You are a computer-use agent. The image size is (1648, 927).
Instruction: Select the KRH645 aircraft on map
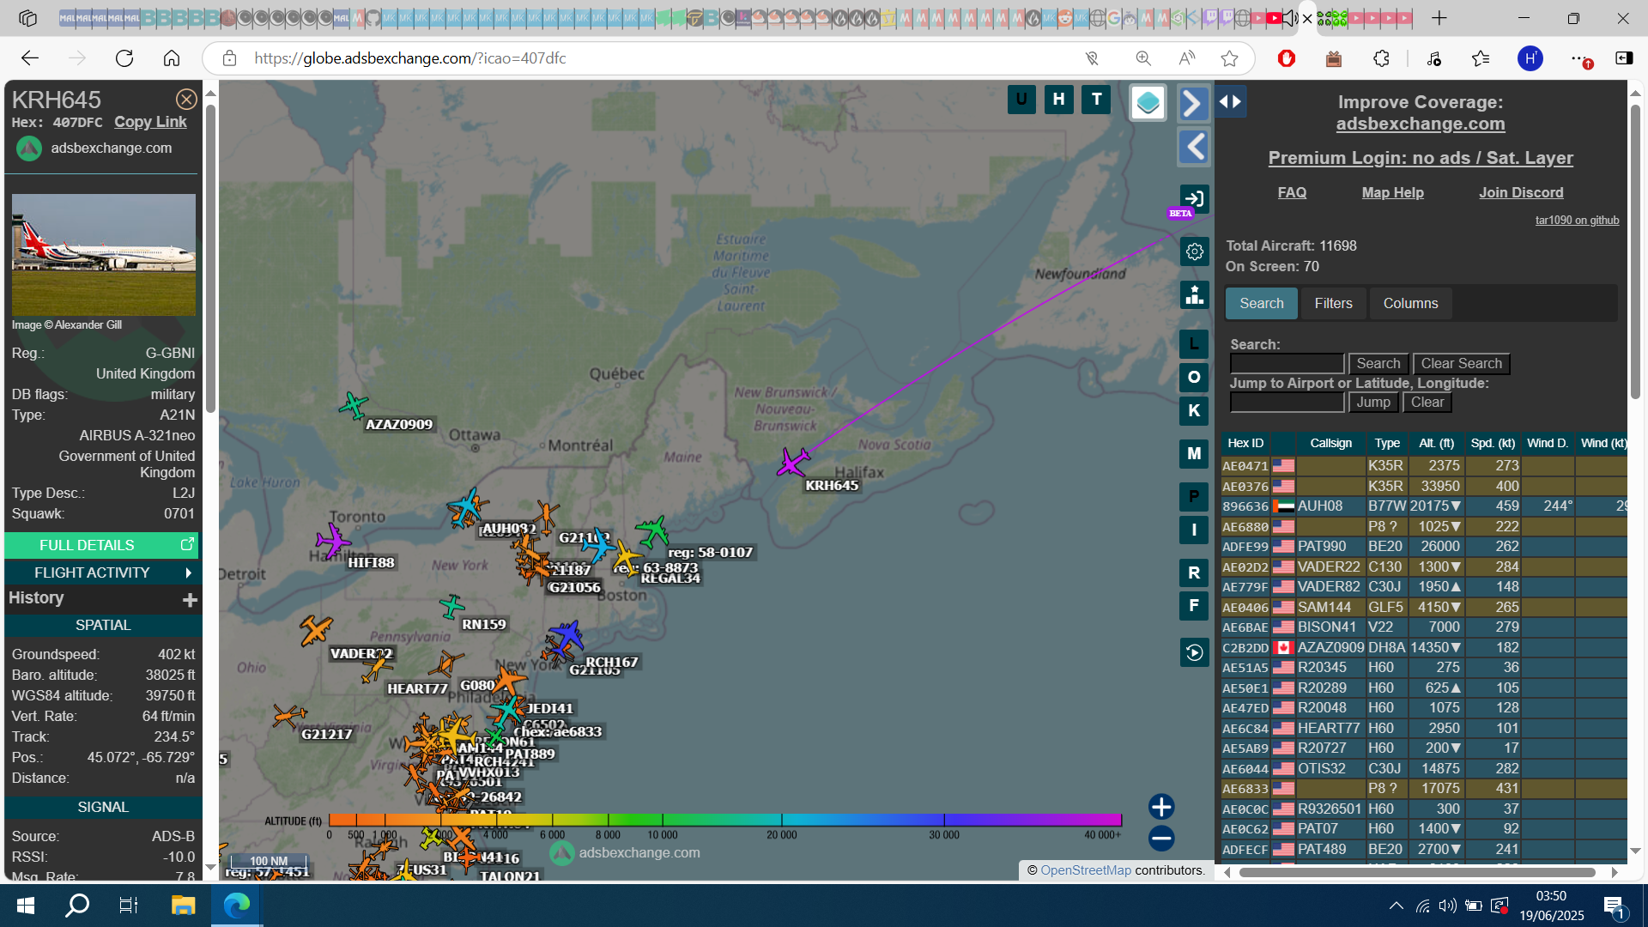click(793, 462)
